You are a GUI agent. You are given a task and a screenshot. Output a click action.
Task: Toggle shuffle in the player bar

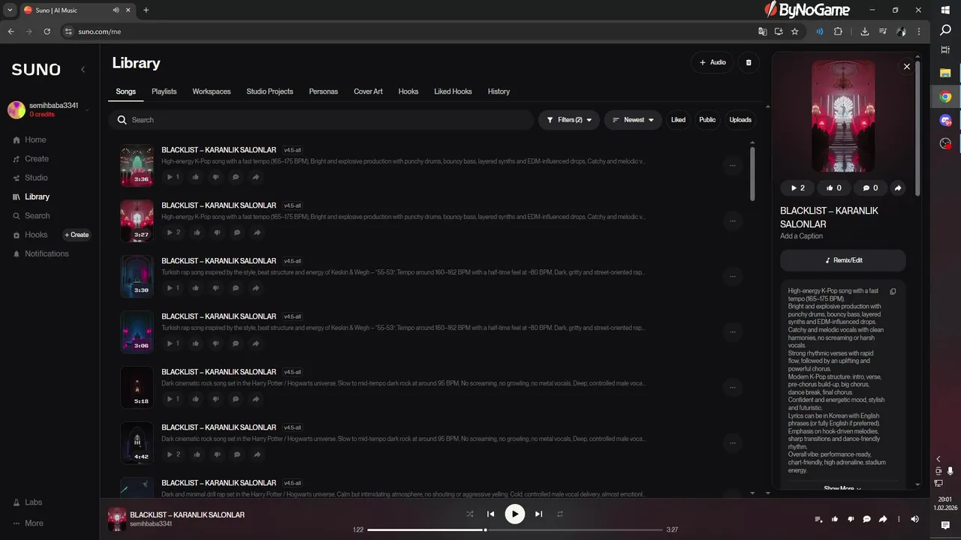(470, 514)
